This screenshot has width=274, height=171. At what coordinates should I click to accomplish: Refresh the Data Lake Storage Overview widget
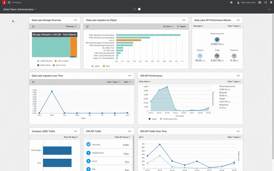point(33,26)
